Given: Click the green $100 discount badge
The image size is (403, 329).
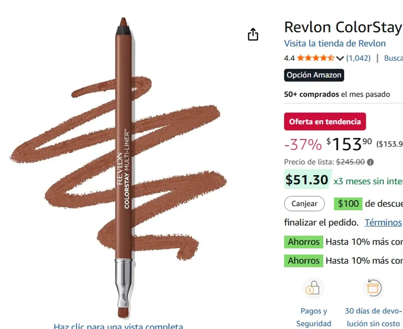Looking at the screenshot, I should coord(348,203).
